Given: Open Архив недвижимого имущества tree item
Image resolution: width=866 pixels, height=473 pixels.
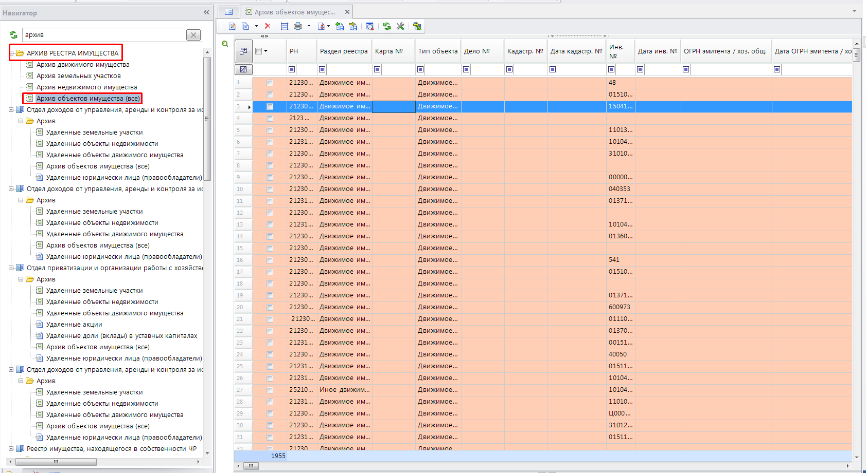Looking at the screenshot, I should point(87,87).
